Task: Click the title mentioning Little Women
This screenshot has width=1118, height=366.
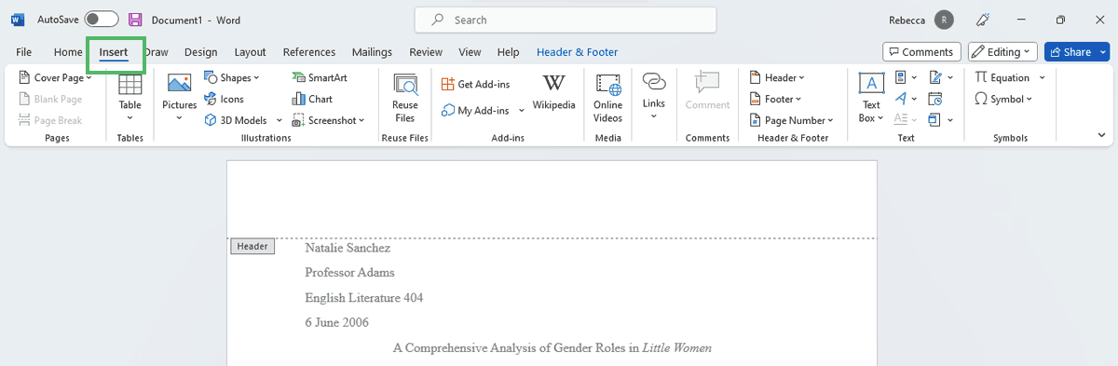Action: (x=552, y=348)
